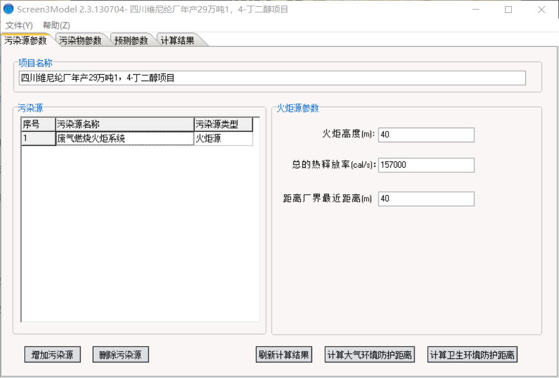This screenshot has width=559, height=378.
Task: Select row number 1 in source table
Action: 38,138
